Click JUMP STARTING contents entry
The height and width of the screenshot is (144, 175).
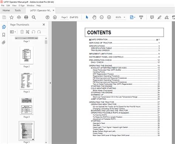125,99
